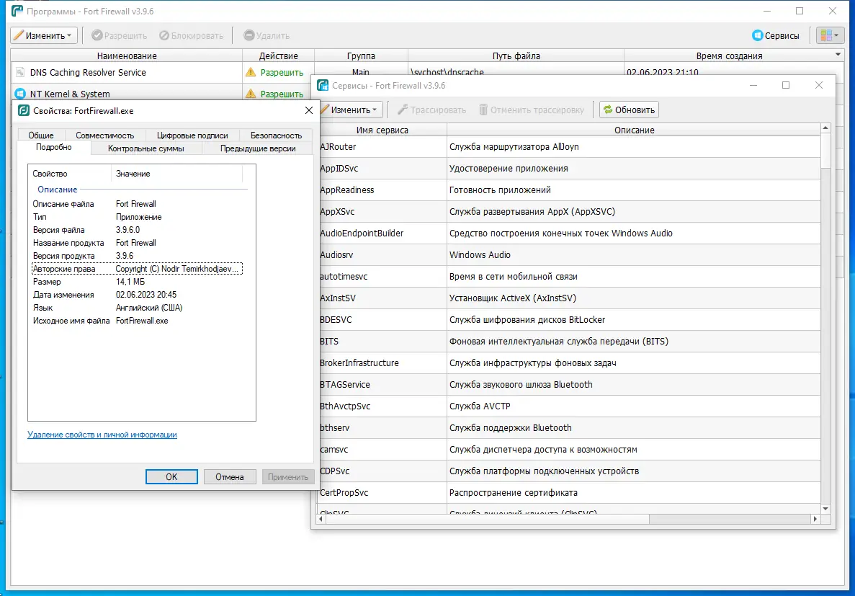The image size is (855, 596).
Task: Click Services horizontal scrollbar right arrow
Action: tap(815, 519)
